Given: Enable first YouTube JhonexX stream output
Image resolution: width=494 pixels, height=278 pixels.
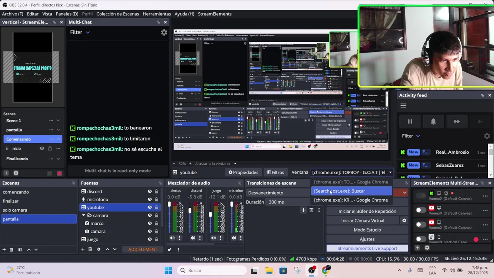Looking at the screenshot, I should click(421, 210).
